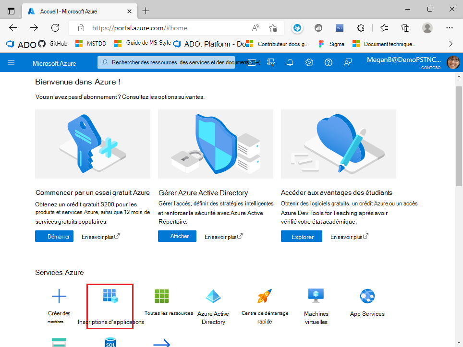This screenshot has width=463, height=347.
Task: Open the Help and support question mark icon
Action: click(x=329, y=62)
